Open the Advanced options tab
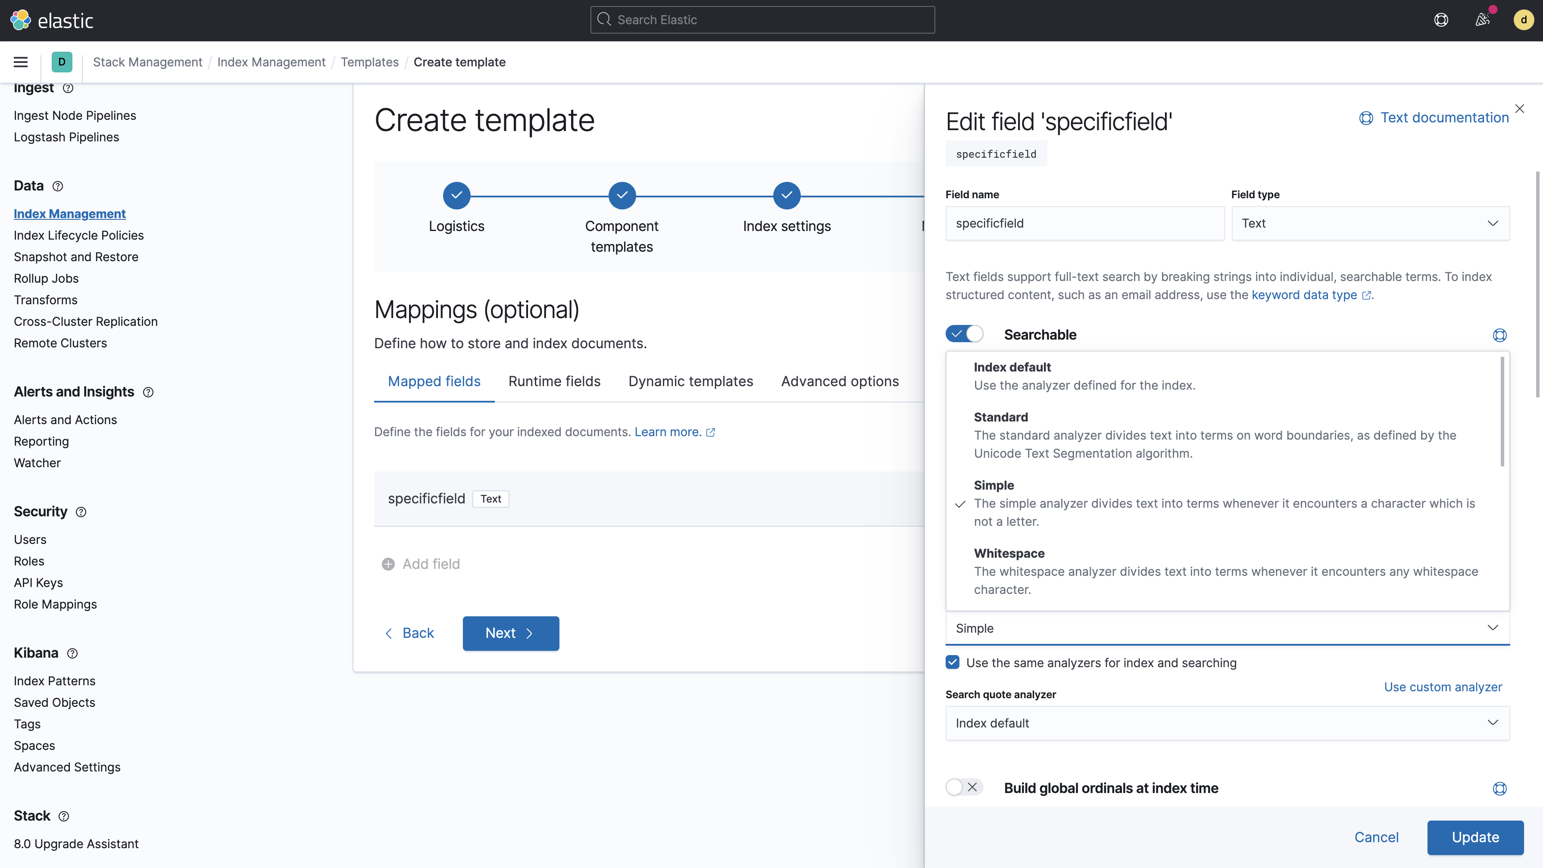The image size is (1543, 868). (840, 381)
